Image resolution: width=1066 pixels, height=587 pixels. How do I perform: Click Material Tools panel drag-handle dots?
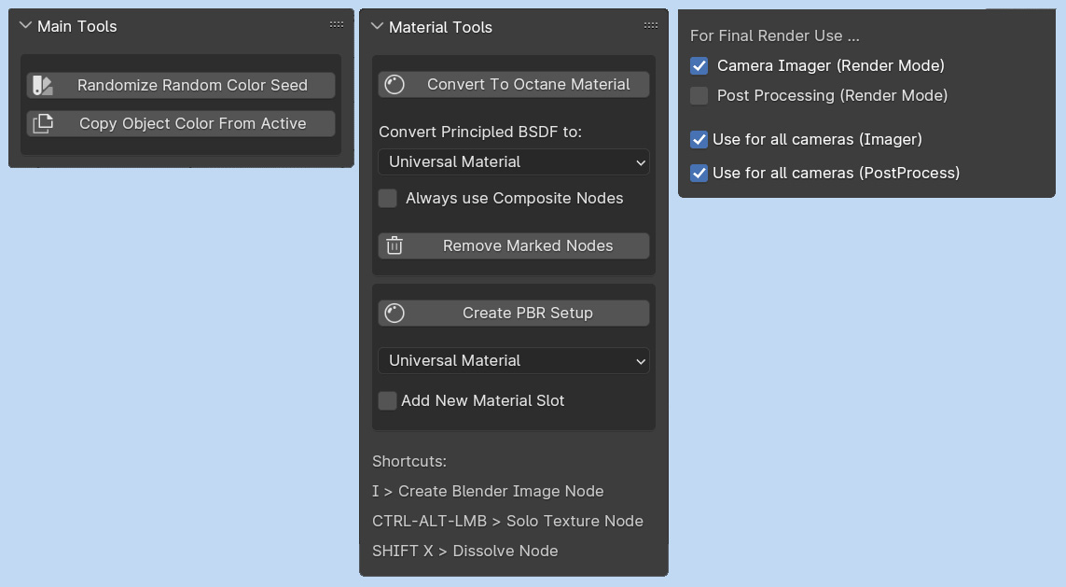tap(650, 26)
